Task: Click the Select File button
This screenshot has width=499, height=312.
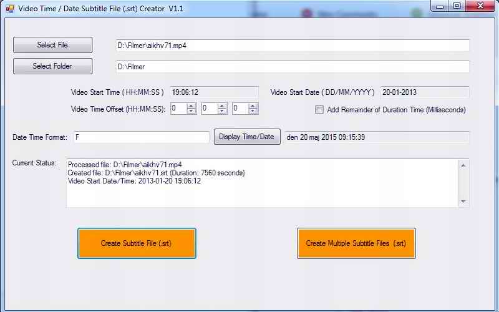Action: [53, 45]
